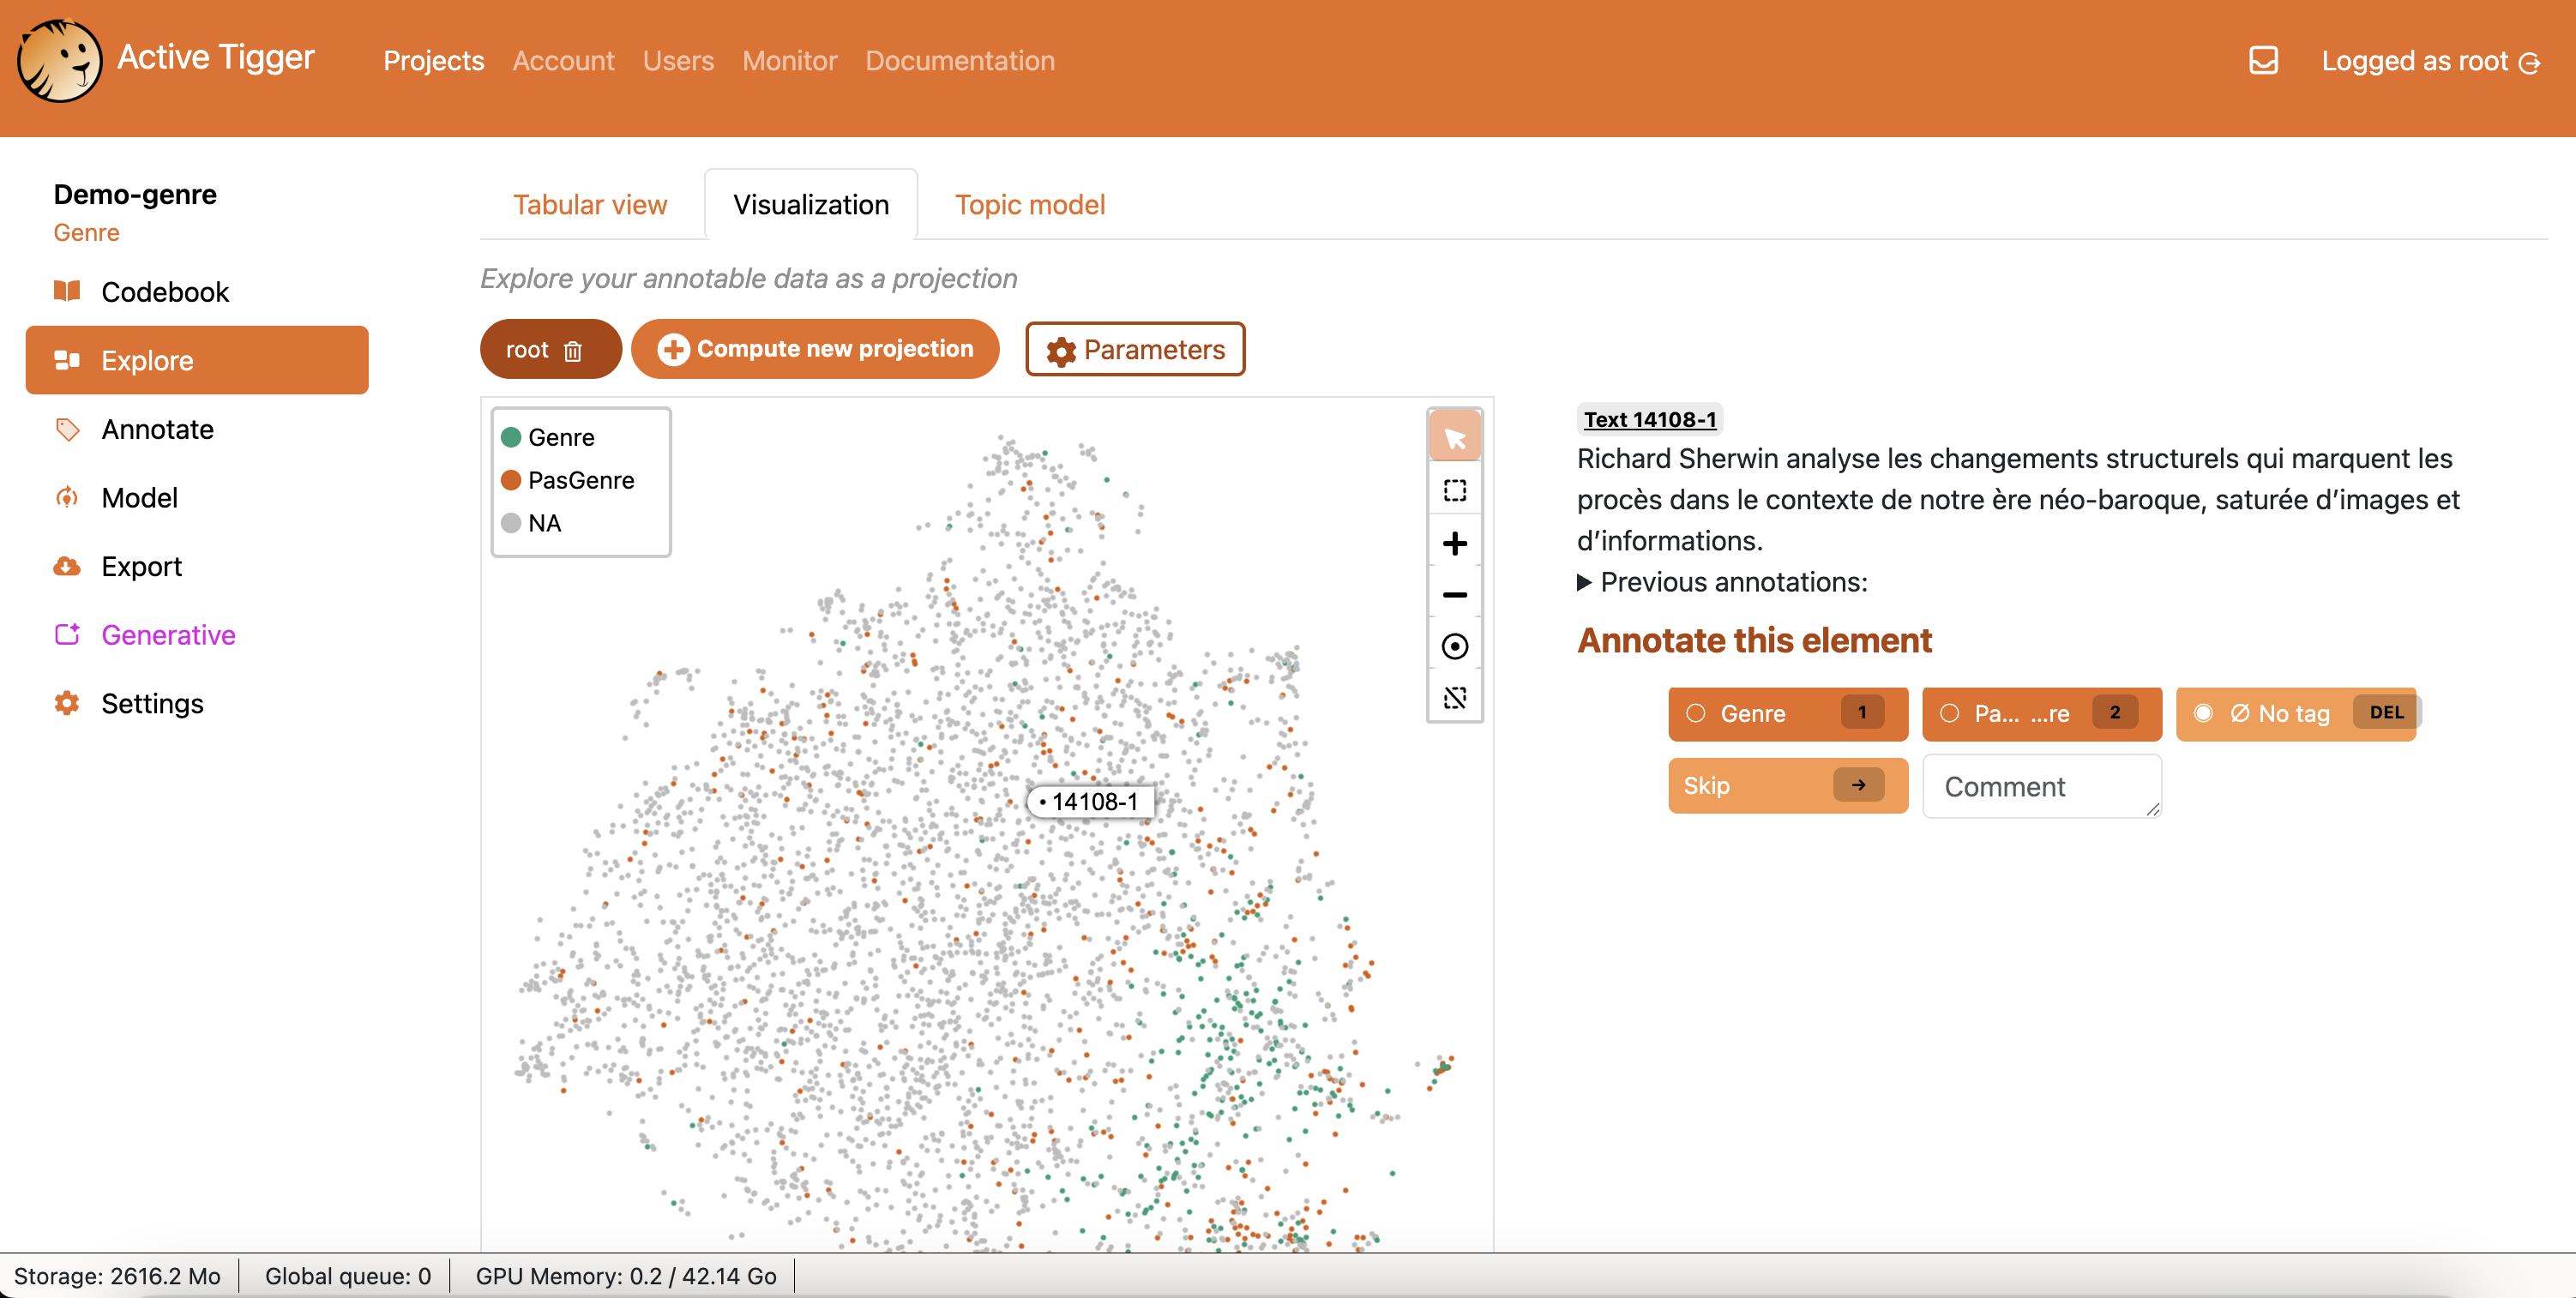Select the pointer cursor tool on the plot
Viewport: 2576px width, 1298px height.
pyautogui.click(x=1455, y=437)
